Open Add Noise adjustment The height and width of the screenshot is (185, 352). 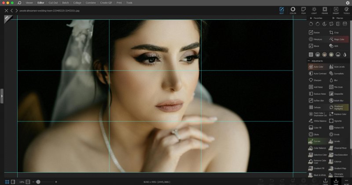click(x=316, y=87)
